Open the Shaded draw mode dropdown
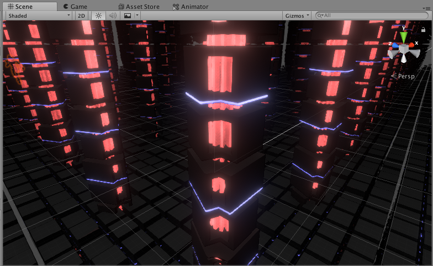 point(38,16)
